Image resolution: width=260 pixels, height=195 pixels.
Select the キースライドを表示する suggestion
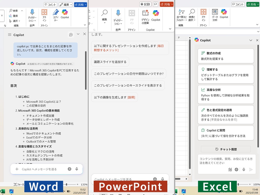click(x=128, y=85)
